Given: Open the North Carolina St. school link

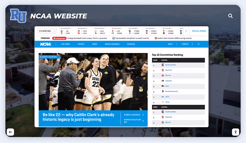Looking at the screenshot, I should click(x=172, y=91).
